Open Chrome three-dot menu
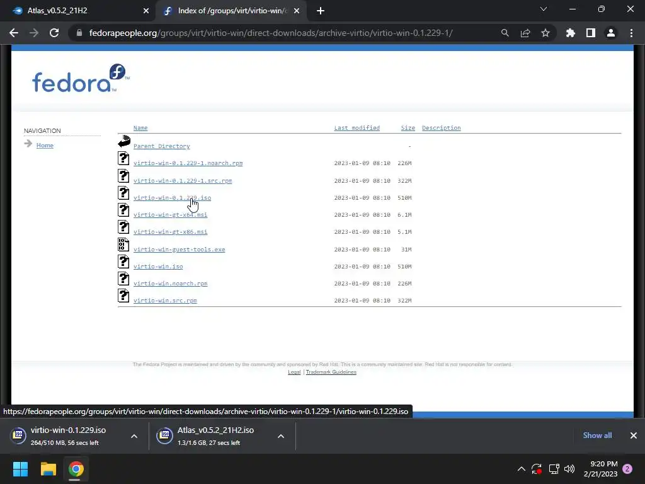Screen dimensions: 645x484 631,33
